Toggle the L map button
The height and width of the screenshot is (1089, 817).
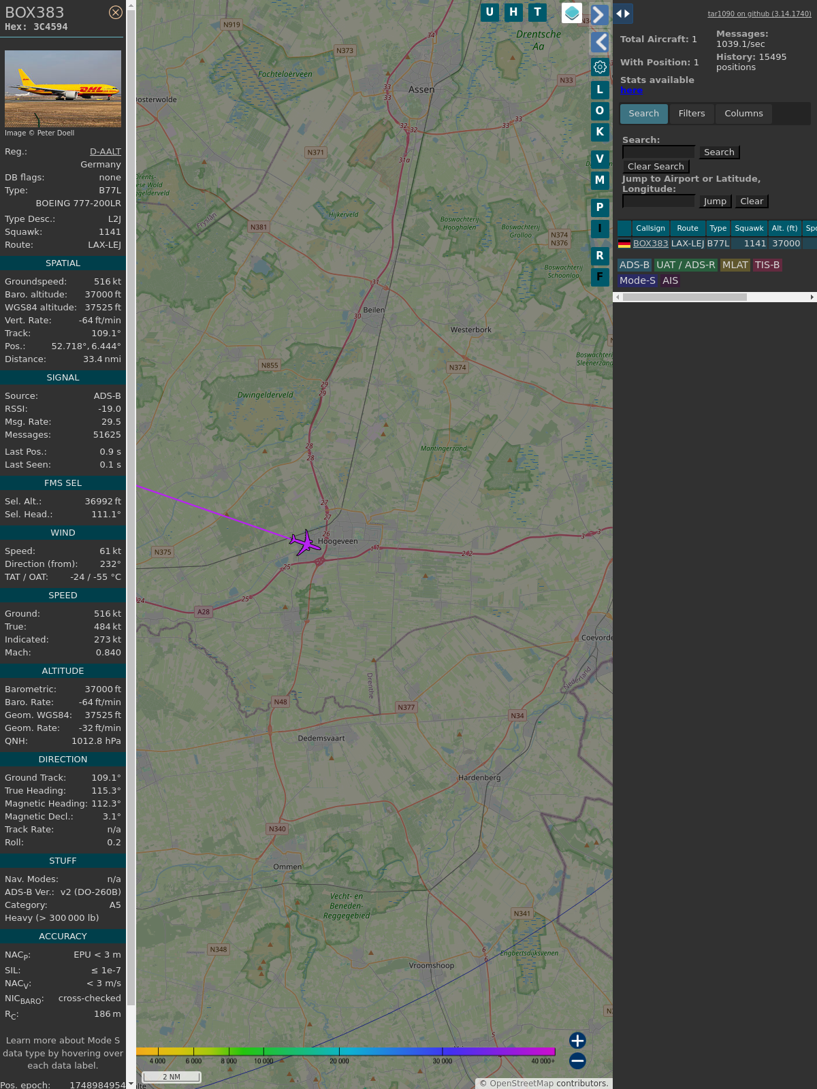[600, 89]
